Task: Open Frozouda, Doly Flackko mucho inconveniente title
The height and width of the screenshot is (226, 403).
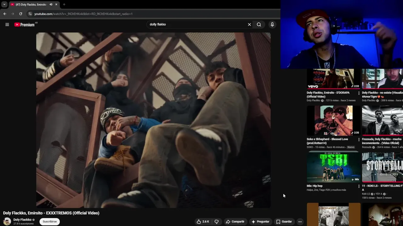Action: 382,141
